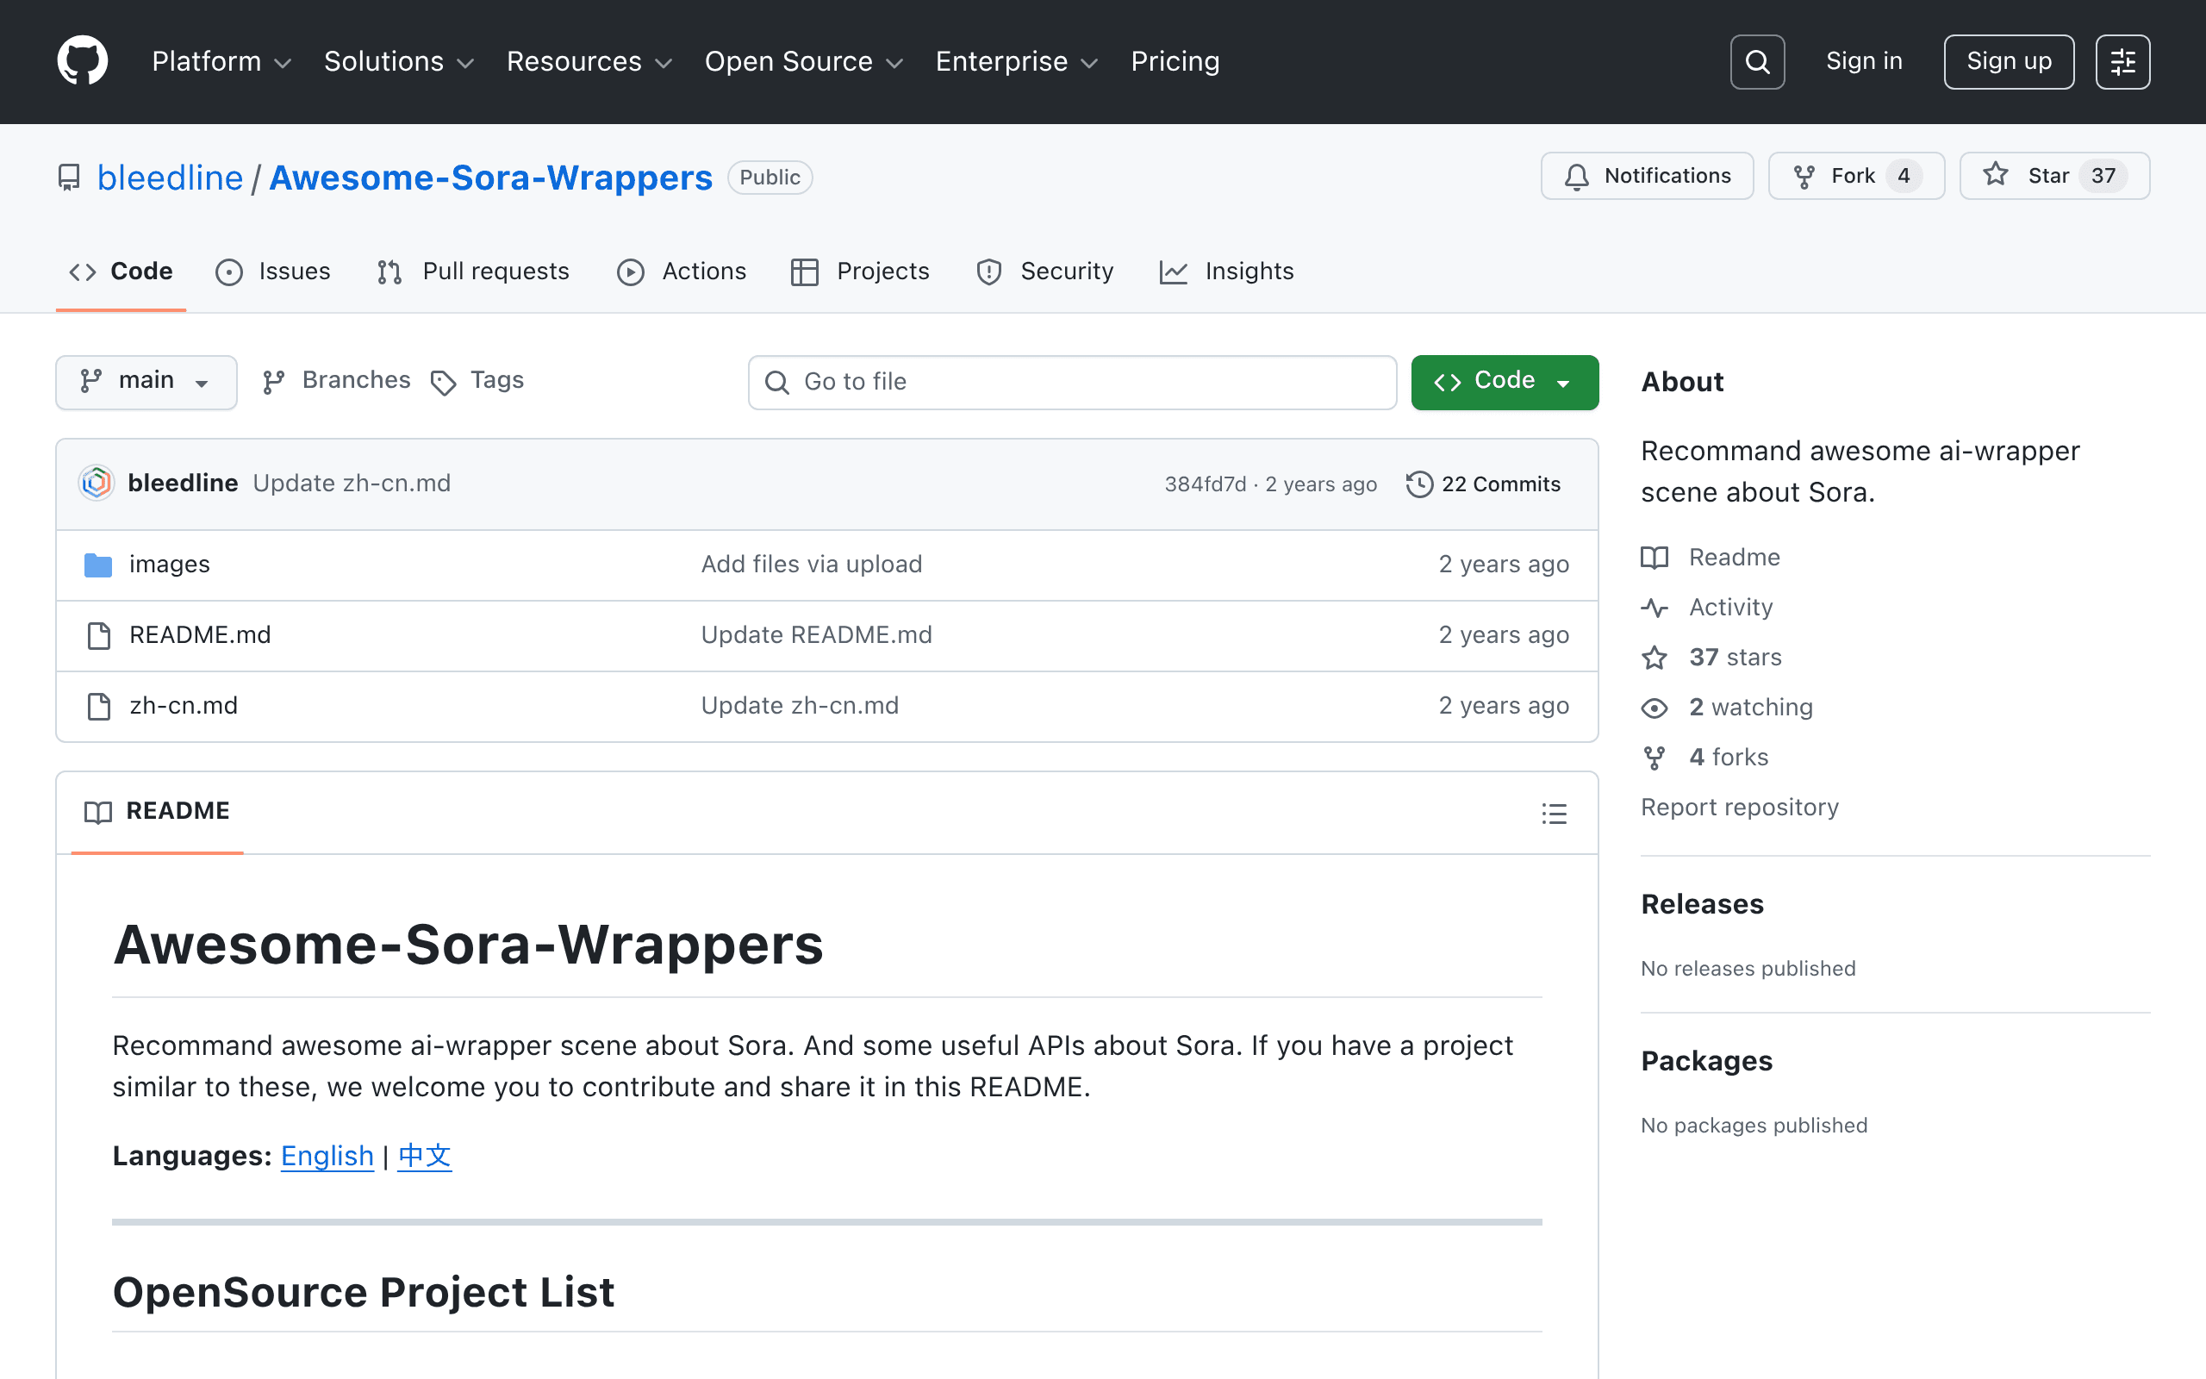This screenshot has width=2206, height=1379.
Task: Click the Notifications button
Action: [x=1648, y=176]
